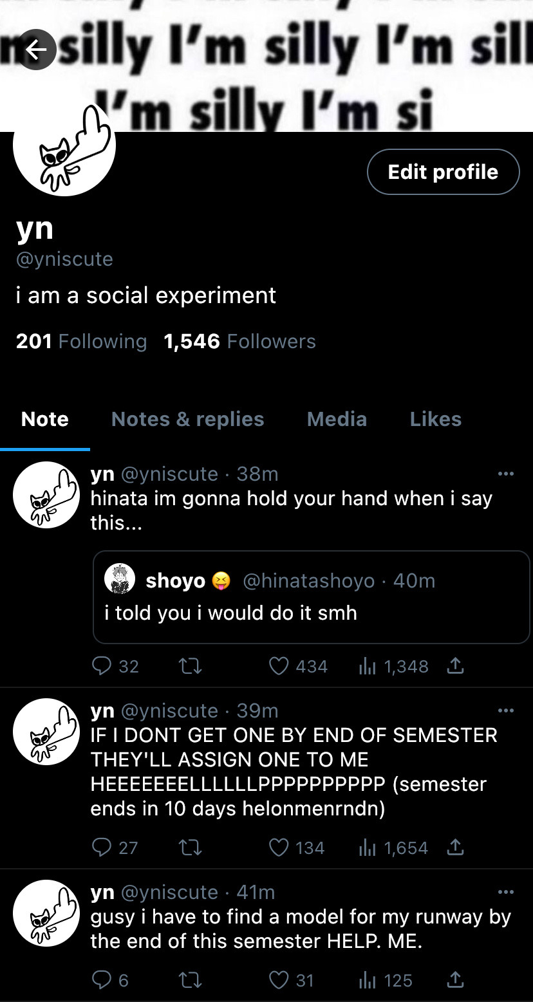The image size is (533, 1002).
Task: Open the 1,546 Followers list
Action: point(239,341)
